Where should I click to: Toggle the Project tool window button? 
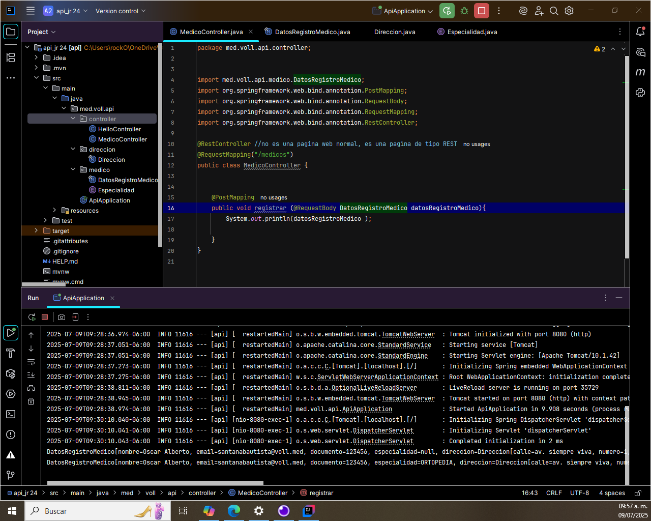11,32
